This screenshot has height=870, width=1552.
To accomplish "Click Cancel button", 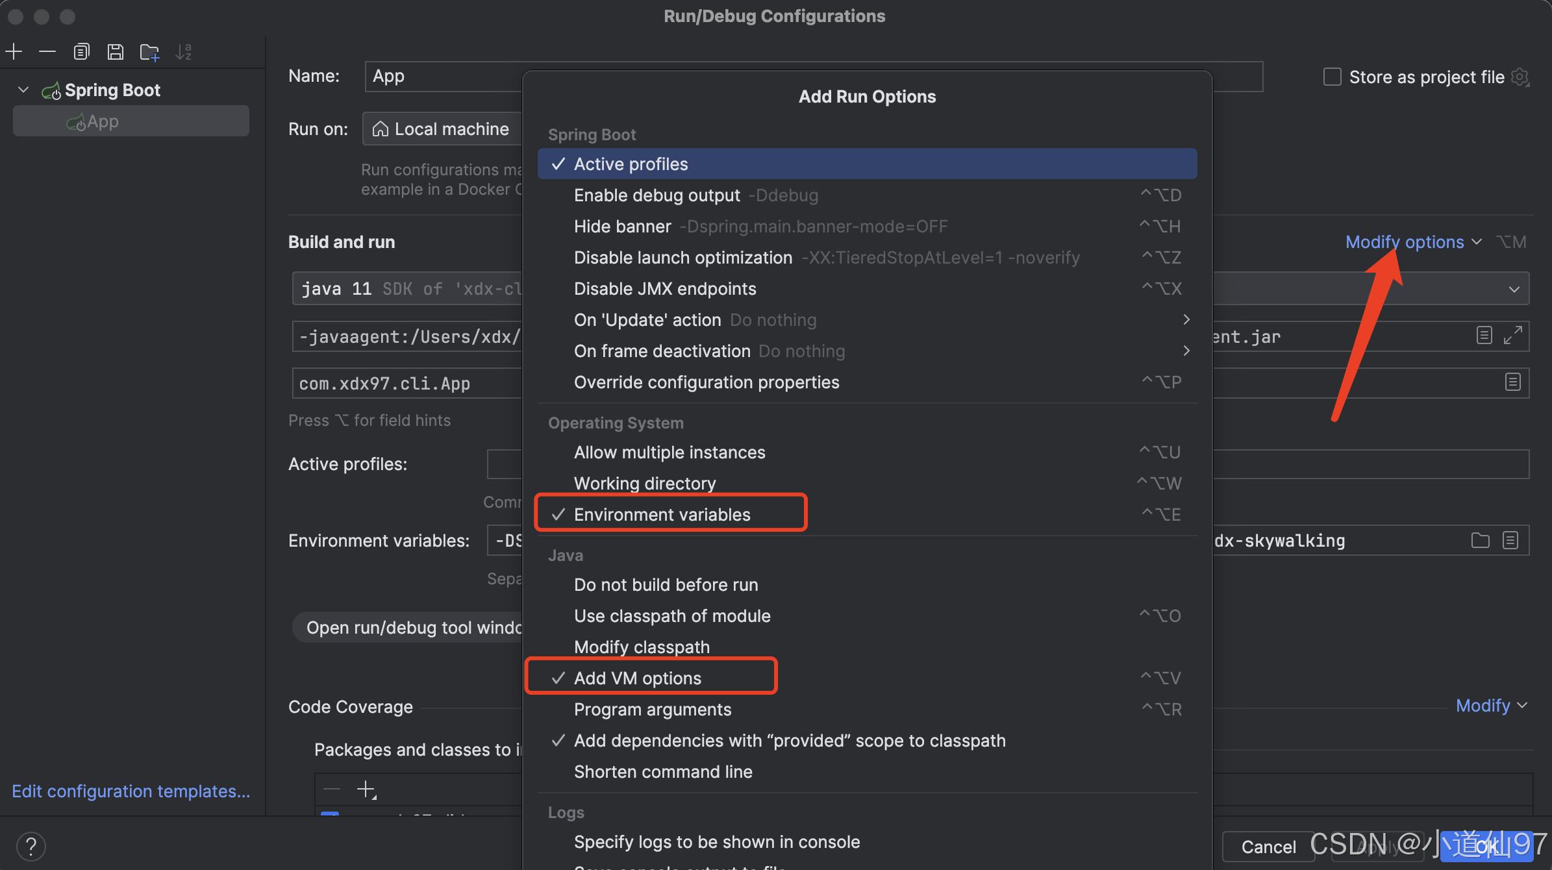I will [x=1268, y=847].
